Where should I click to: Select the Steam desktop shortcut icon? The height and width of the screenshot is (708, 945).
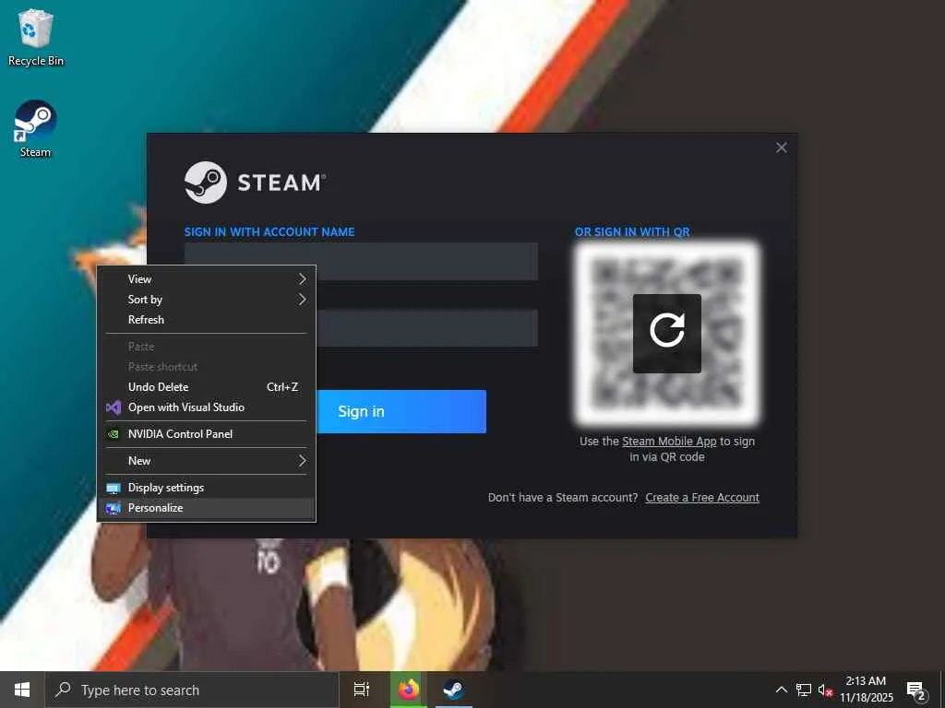(x=36, y=129)
